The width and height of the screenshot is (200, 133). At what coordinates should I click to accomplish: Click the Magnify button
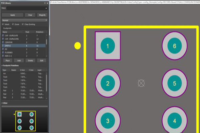42,15
